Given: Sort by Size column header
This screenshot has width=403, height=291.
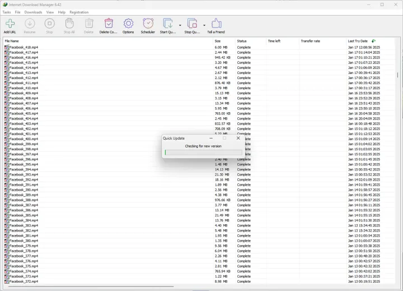Looking at the screenshot, I should 218,41.
